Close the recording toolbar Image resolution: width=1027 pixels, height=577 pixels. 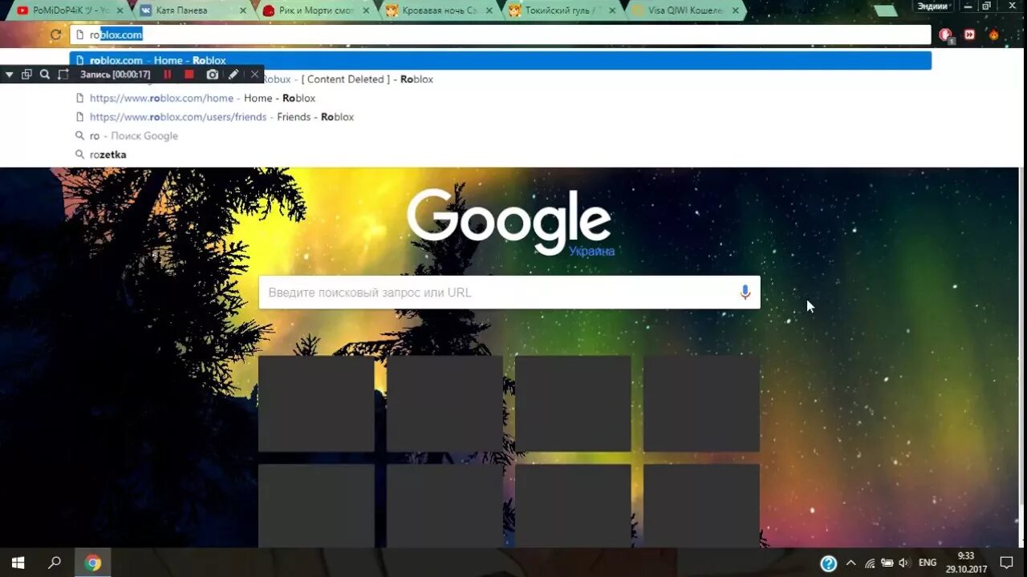[x=255, y=75]
